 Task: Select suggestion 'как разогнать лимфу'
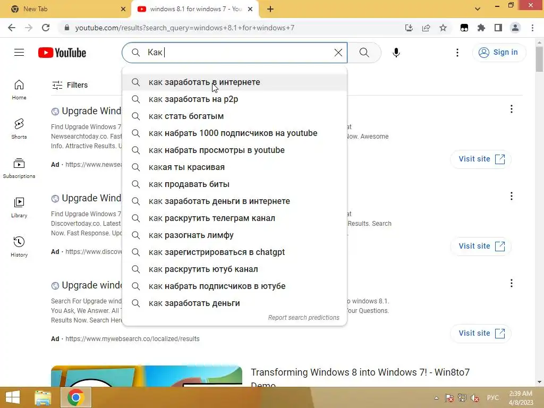234,235
